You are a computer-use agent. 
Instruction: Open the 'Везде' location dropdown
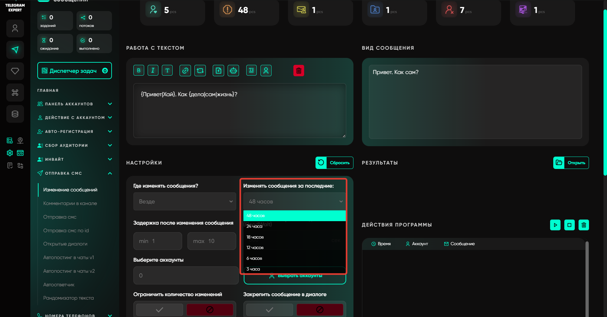tap(185, 202)
